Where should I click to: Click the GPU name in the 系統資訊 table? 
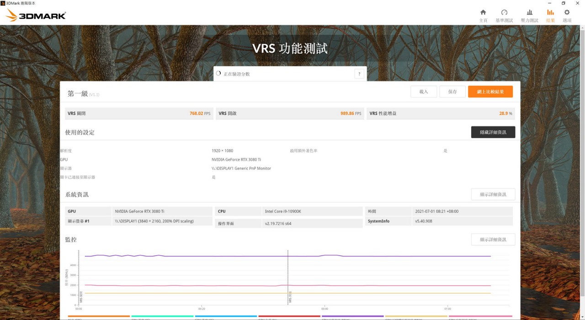pyautogui.click(x=139, y=211)
